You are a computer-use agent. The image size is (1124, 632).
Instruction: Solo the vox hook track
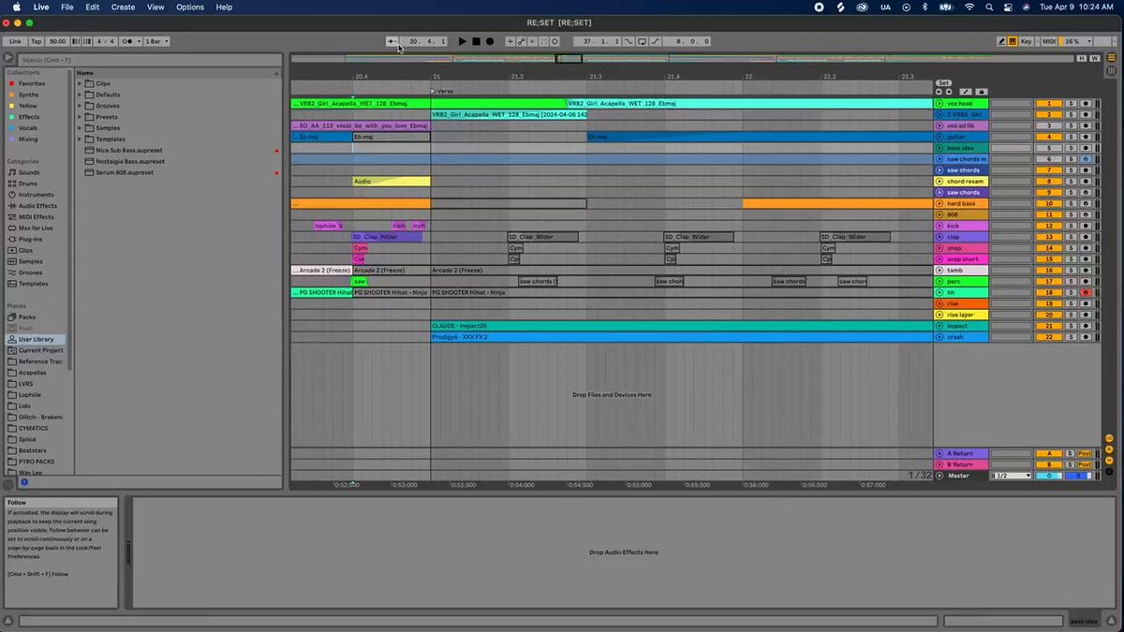pos(1070,103)
